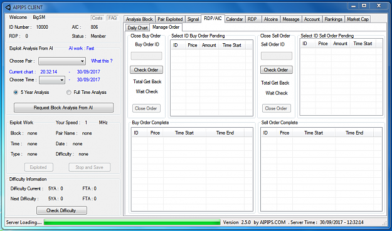Screen dimensions: 392x231
Task: Click ID column header in Buy Order Pending
Action: (178, 45)
